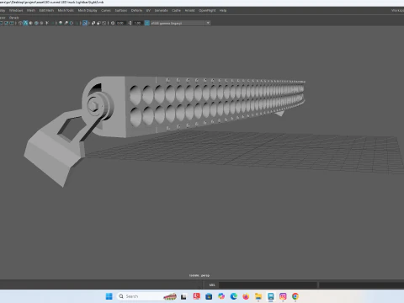404x303 pixels.
Task: Launch Firefox from taskbar
Action: (x=246, y=296)
